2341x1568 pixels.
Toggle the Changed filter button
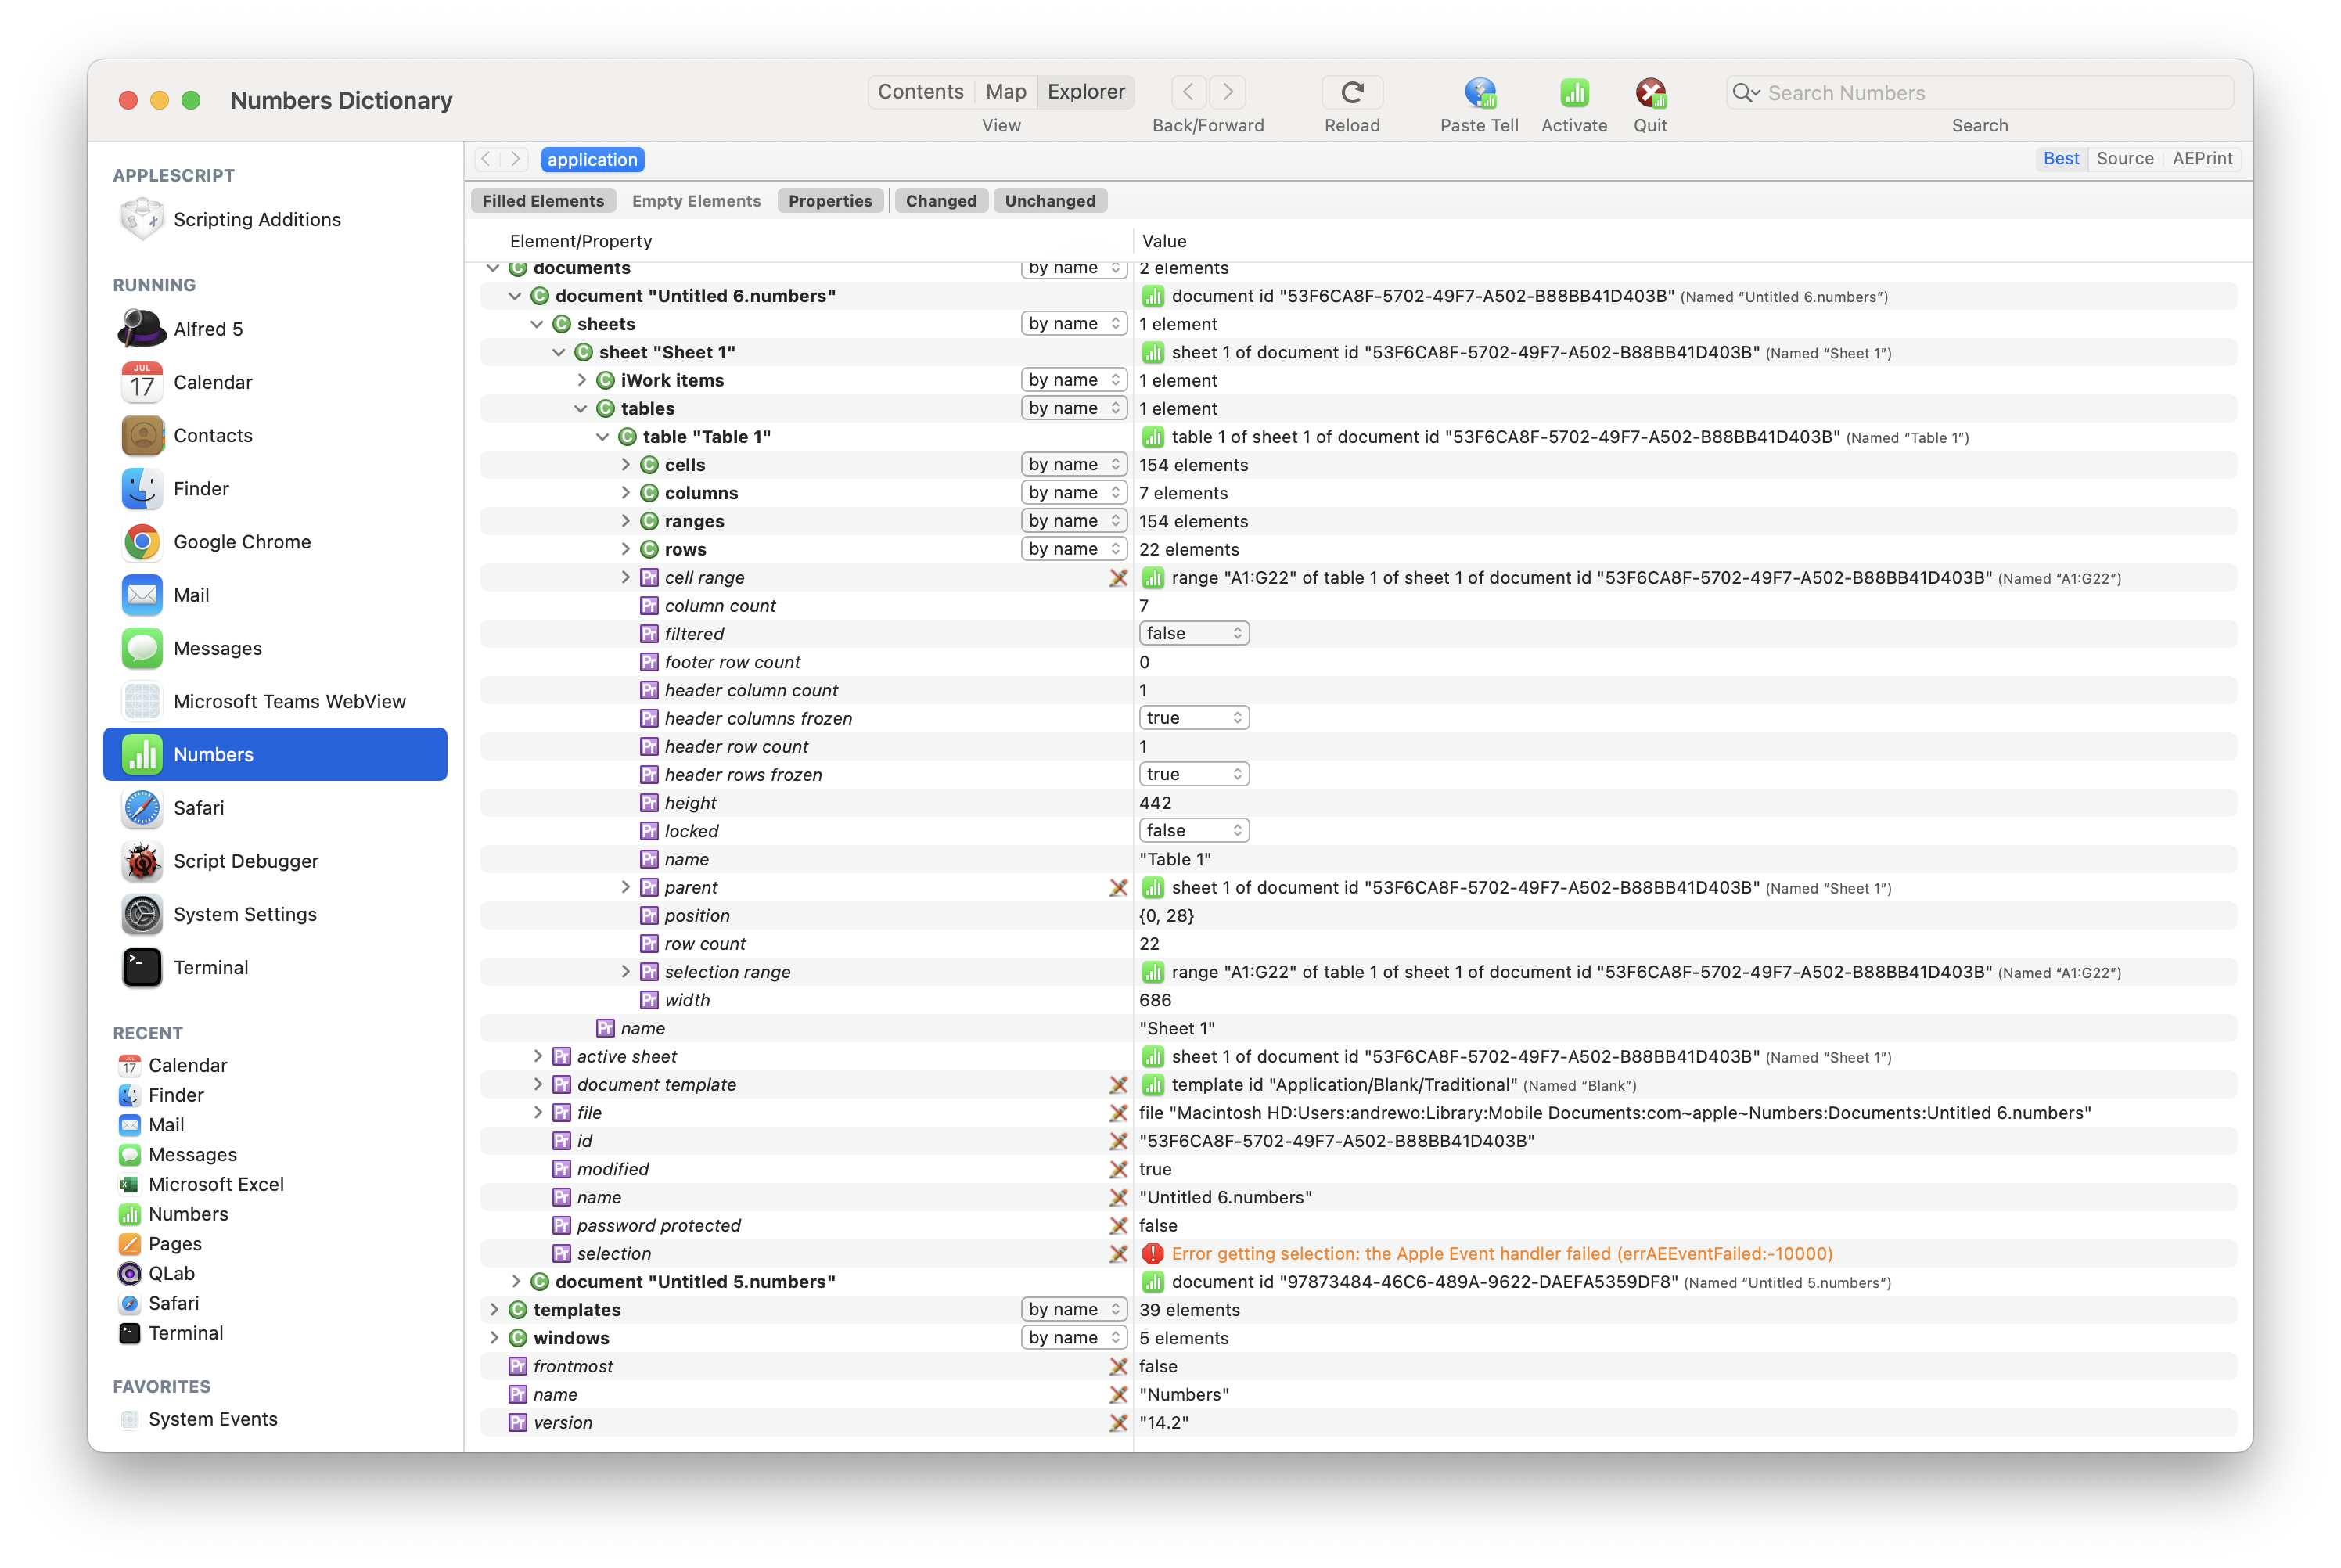940,201
